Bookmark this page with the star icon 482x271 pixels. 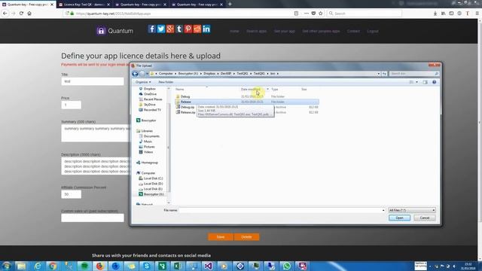321,14
